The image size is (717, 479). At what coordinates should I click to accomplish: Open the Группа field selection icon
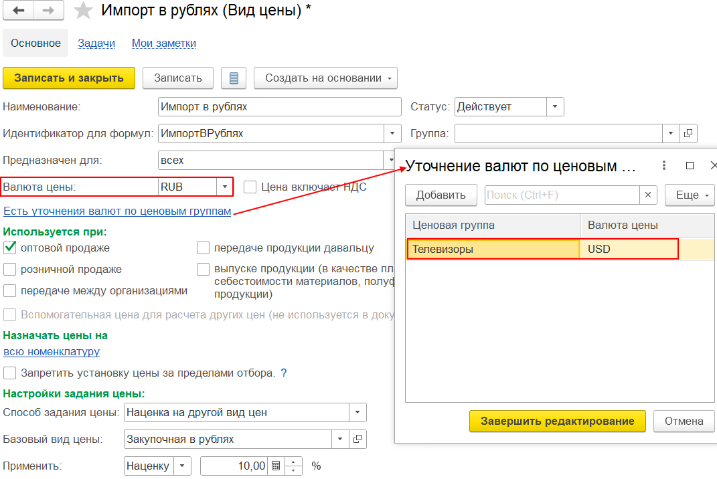(688, 133)
